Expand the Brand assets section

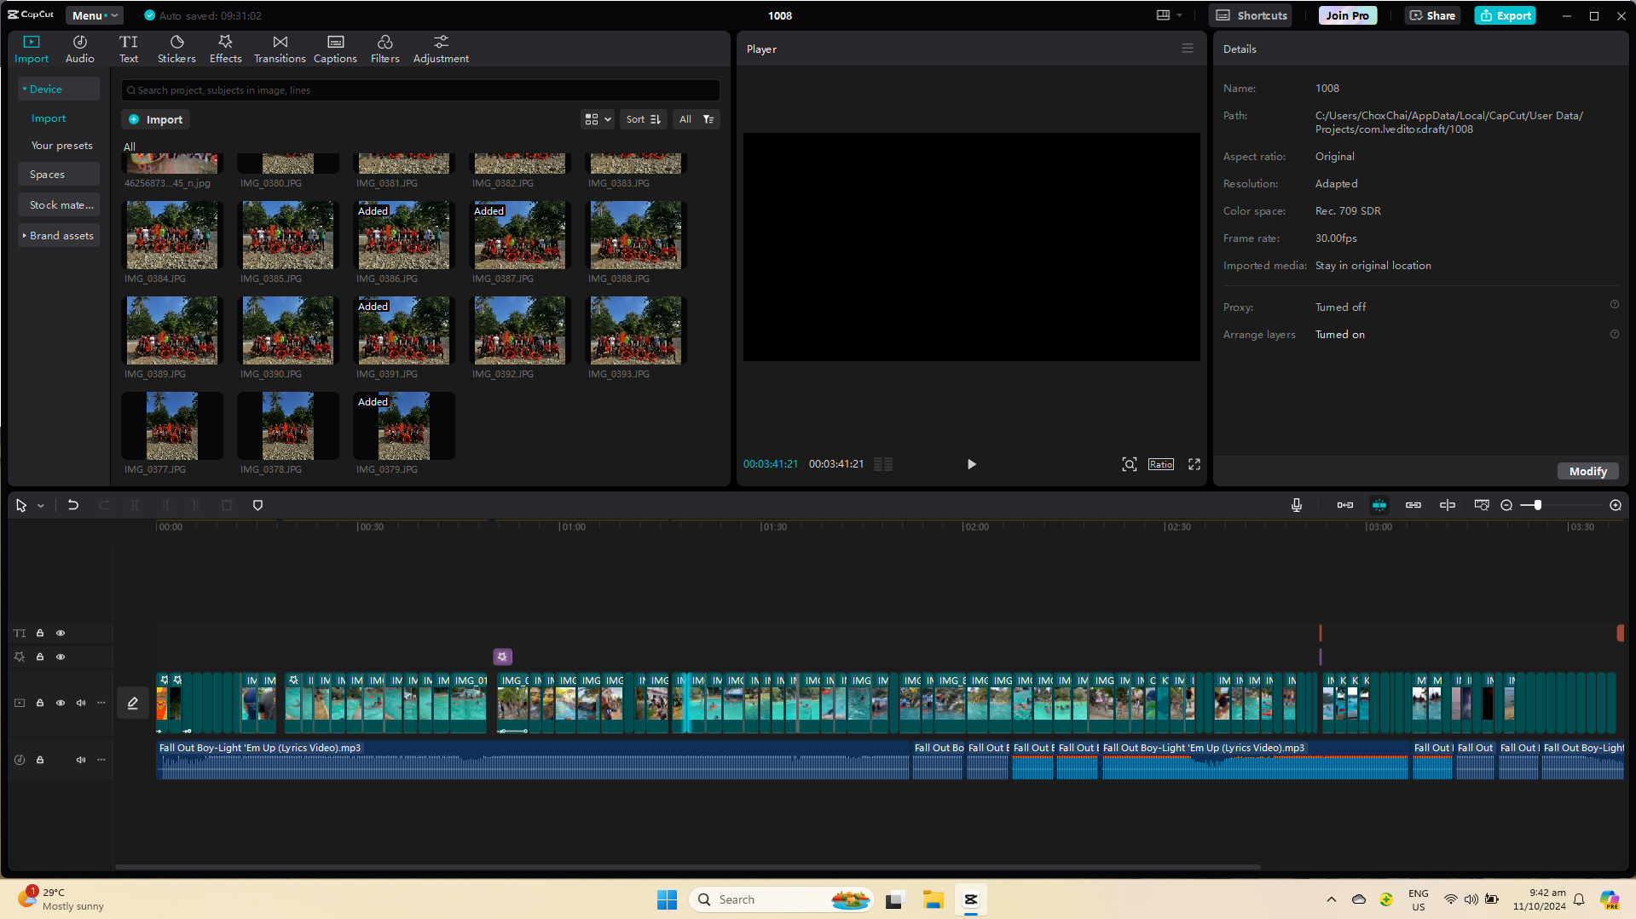pos(59,236)
